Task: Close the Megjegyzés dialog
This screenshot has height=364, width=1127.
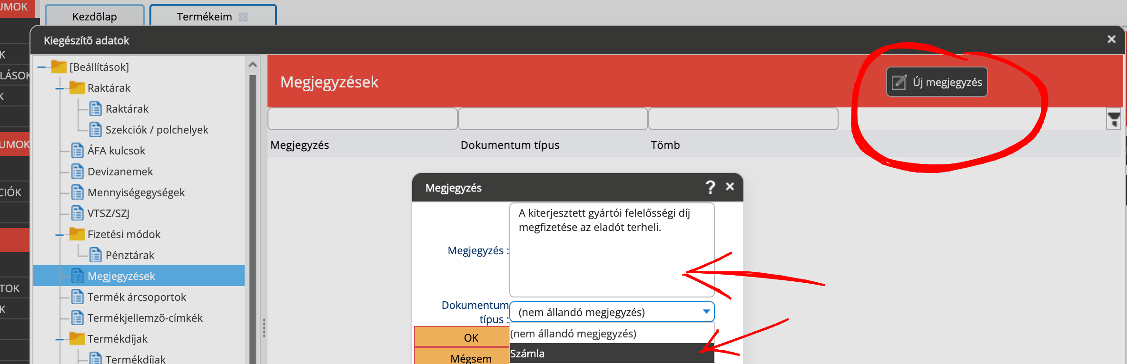Action: [730, 187]
